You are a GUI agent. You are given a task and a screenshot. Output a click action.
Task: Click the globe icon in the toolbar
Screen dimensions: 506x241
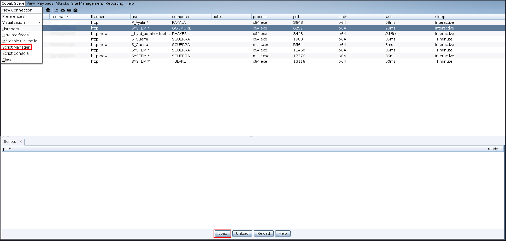[x=48, y=10]
